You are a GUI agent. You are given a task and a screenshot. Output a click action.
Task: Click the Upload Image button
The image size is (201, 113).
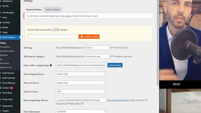(115, 65)
